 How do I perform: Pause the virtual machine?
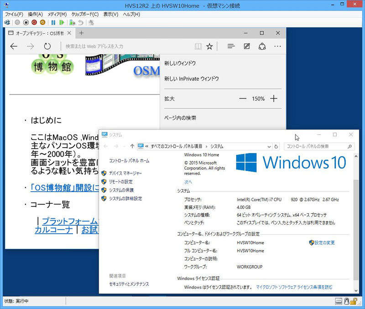(53, 22)
